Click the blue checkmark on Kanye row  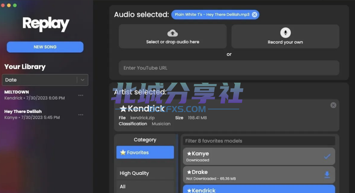click(327, 156)
